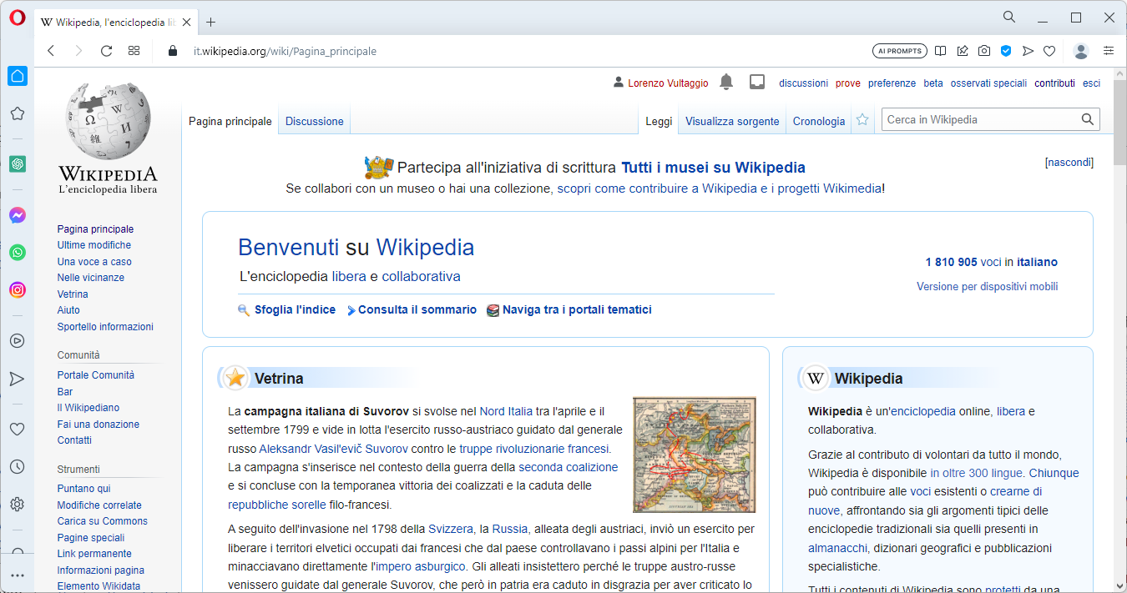Hide the banner with 'nascondi'

(x=1069, y=162)
